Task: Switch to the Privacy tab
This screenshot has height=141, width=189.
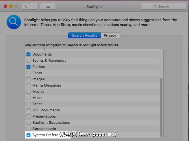Action: pos(110,36)
